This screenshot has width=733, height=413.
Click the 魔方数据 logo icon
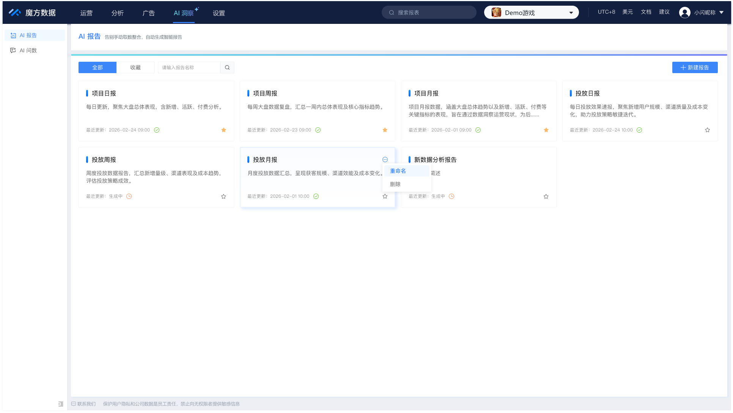click(x=14, y=12)
